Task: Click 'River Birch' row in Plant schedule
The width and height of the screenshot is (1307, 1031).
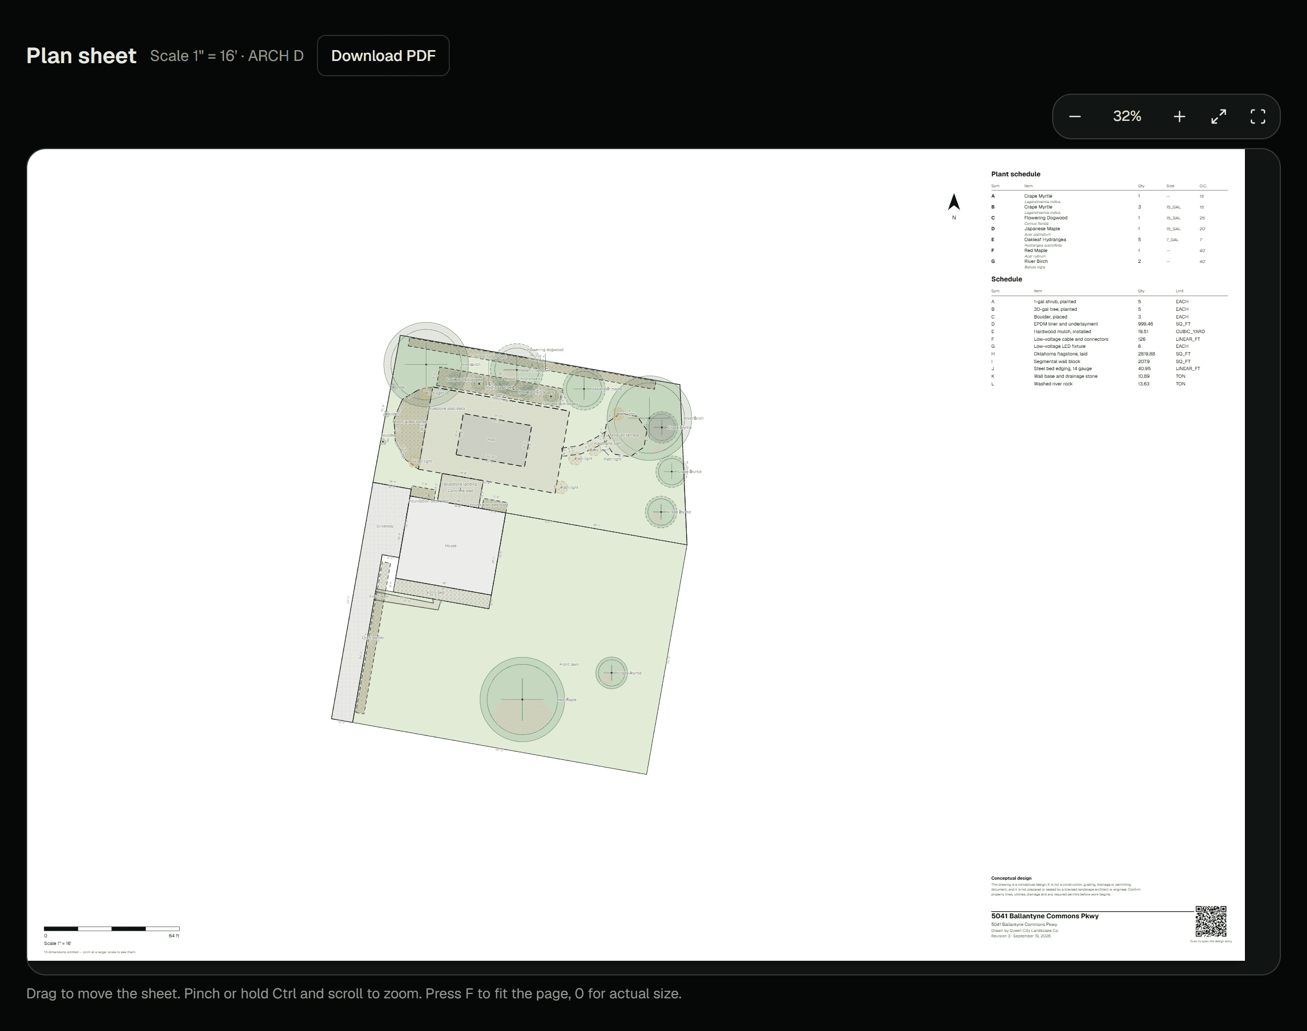Action: click(x=1109, y=263)
